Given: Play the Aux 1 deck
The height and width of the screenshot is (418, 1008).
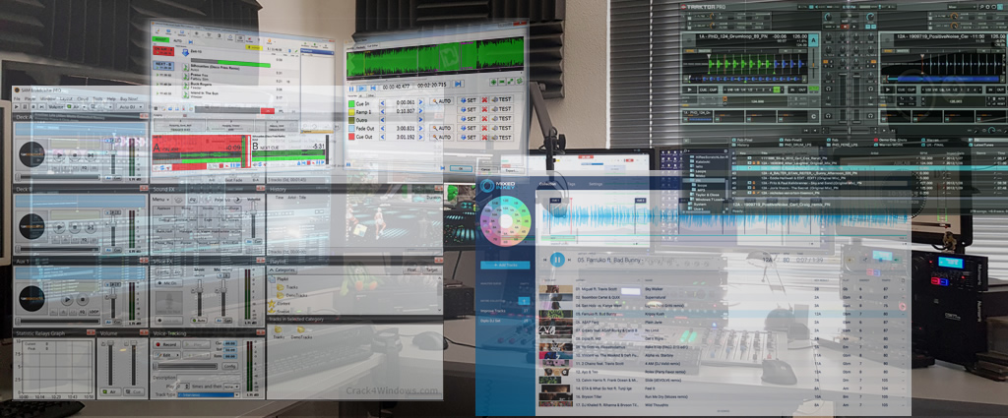Looking at the screenshot, I should [x=67, y=299].
